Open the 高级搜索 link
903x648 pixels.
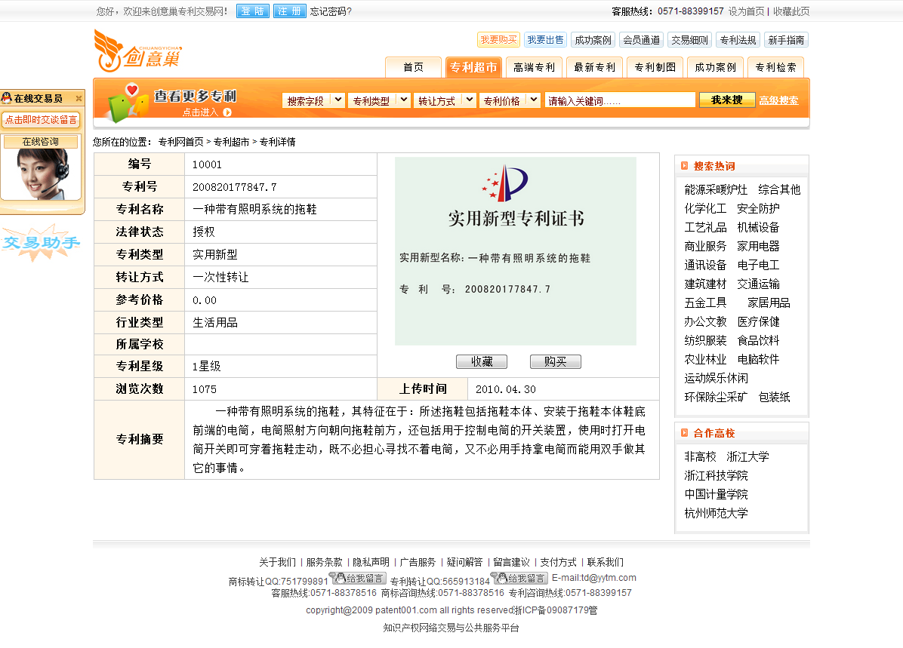778,100
